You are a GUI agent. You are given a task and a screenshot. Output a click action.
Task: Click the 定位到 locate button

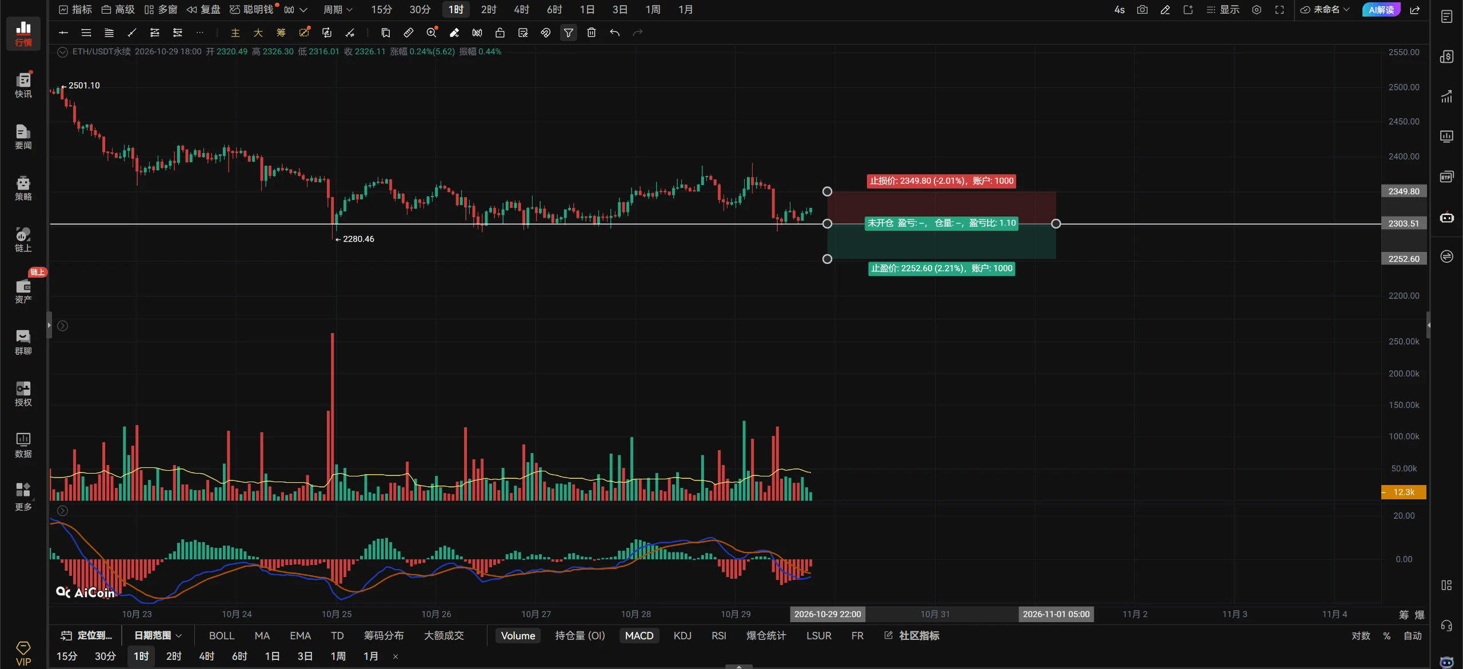pos(87,635)
